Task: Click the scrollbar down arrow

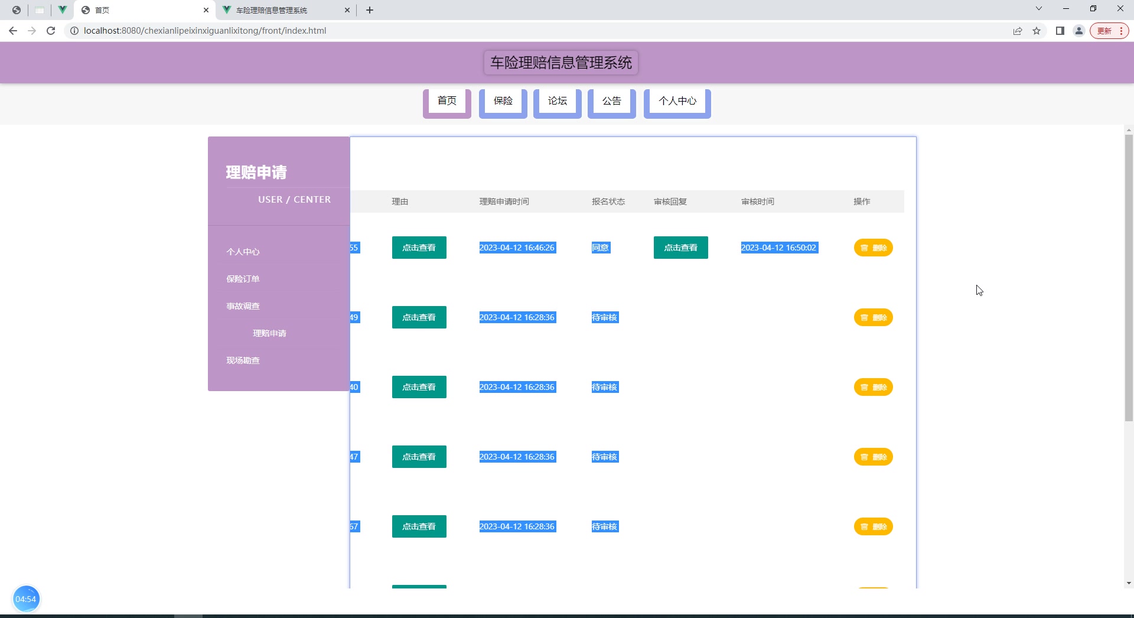Action: point(1129,583)
